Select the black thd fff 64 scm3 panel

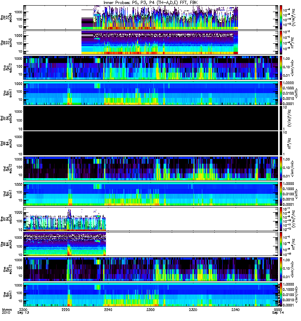coord(151,143)
